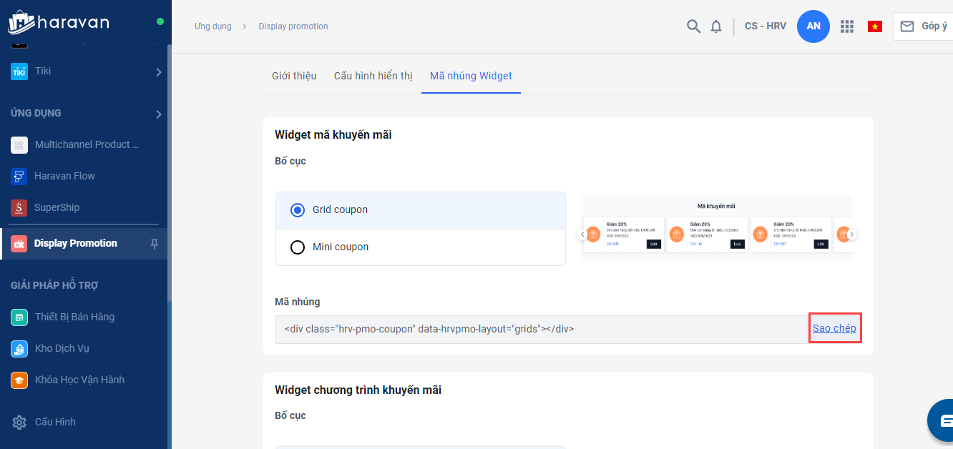The width and height of the screenshot is (953, 449).
Task: Open Cấu Hình settings gear
Action: pos(19,422)
